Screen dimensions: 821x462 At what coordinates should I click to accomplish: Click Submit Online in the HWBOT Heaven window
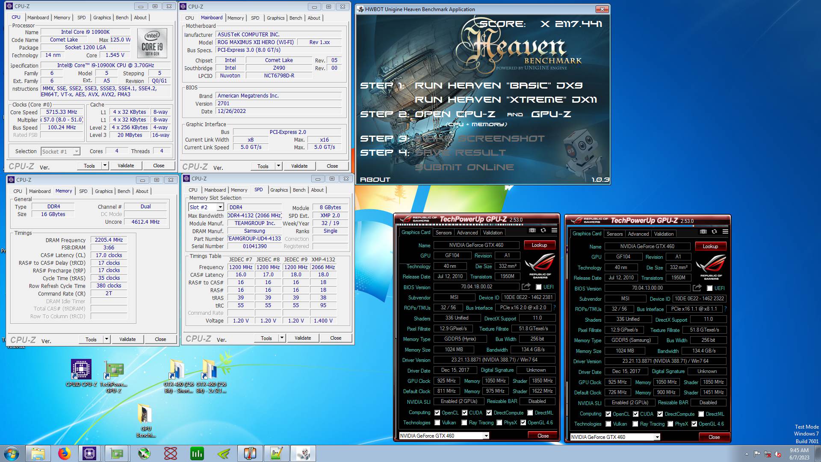pyautogui.click(x=464, y=167)
